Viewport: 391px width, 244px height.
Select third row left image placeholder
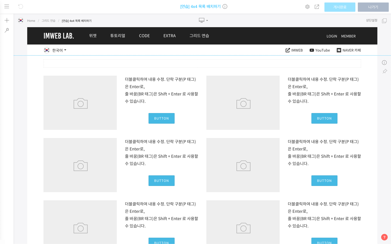[x=80, y=222]
